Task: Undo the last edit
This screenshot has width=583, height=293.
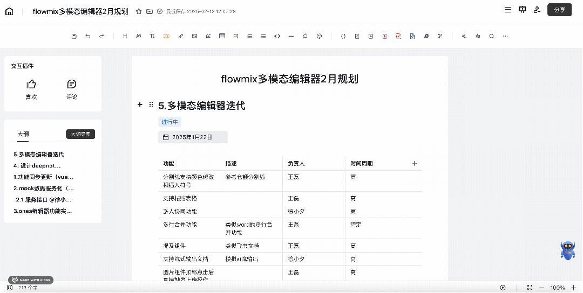Action: tap(88, 36)
